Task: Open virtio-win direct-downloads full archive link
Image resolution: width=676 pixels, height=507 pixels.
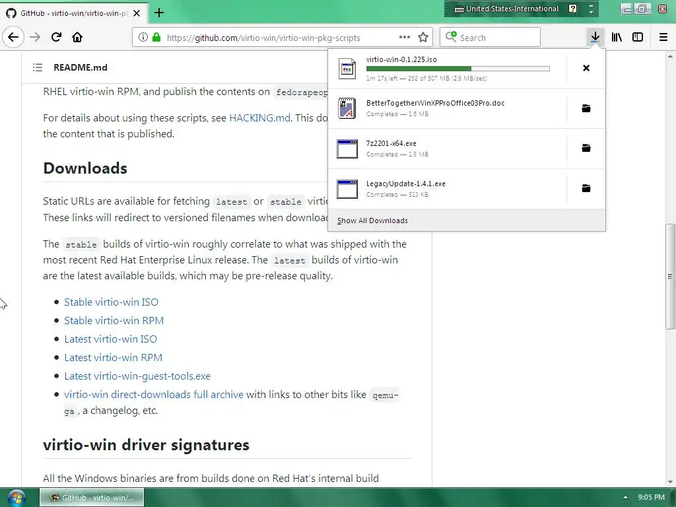Action: [x=154, y=395]
